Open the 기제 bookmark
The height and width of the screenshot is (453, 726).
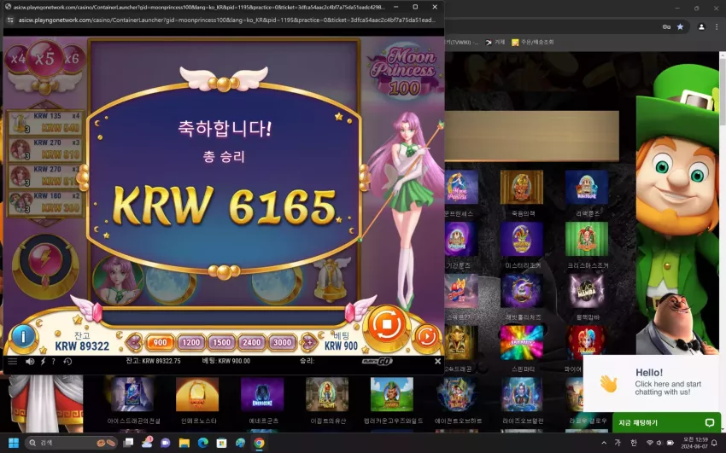coord(495,42)
